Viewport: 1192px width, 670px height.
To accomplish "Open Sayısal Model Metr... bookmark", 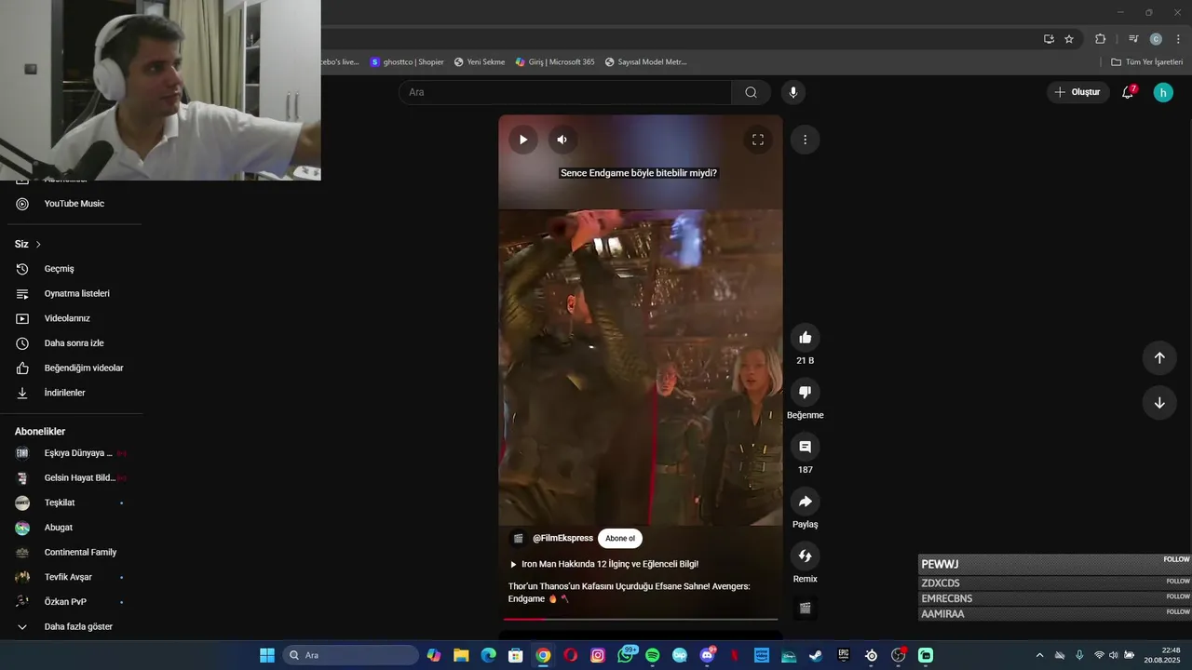I will (645, 62).
